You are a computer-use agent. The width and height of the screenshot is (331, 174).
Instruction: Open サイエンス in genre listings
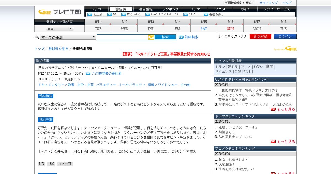click(223, 72)
